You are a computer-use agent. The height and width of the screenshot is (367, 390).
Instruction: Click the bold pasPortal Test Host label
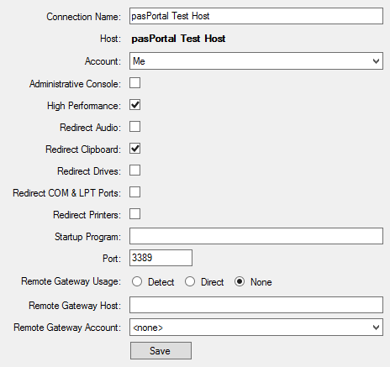tap(178, 39)
